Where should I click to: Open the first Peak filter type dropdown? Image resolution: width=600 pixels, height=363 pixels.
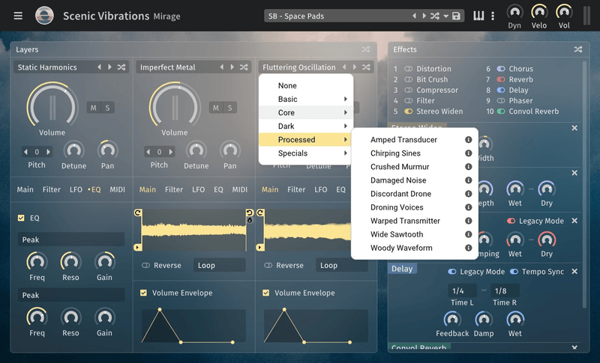click(x=71, y=240)
